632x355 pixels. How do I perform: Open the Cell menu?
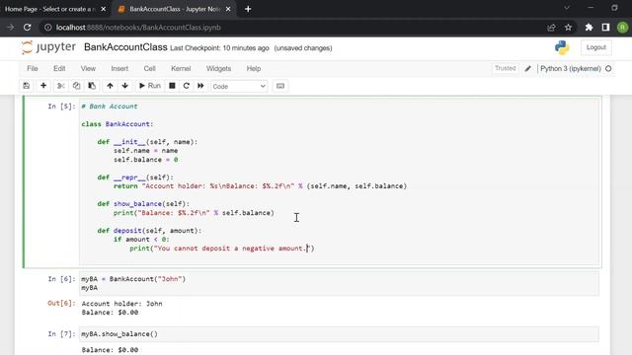[x=149, y=68]
